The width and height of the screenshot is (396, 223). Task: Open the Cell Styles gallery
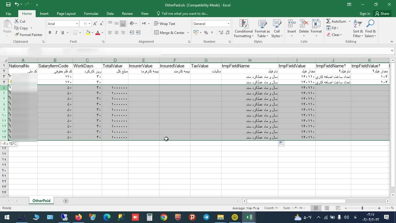click(277, 29)
